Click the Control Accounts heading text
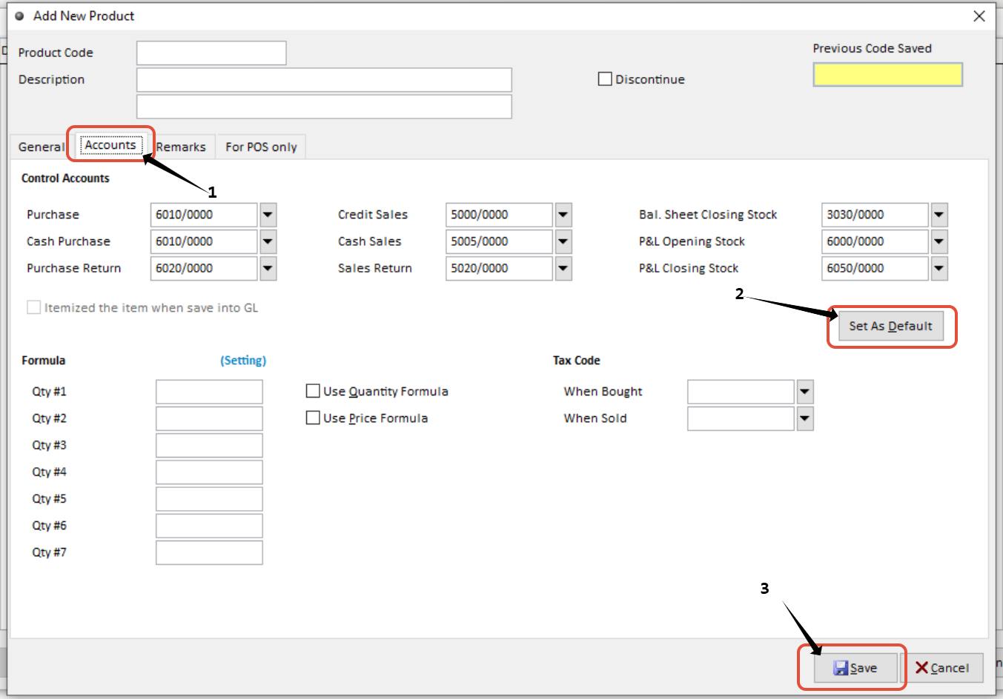The image size is (1003, 699). (x=65, y=178)
